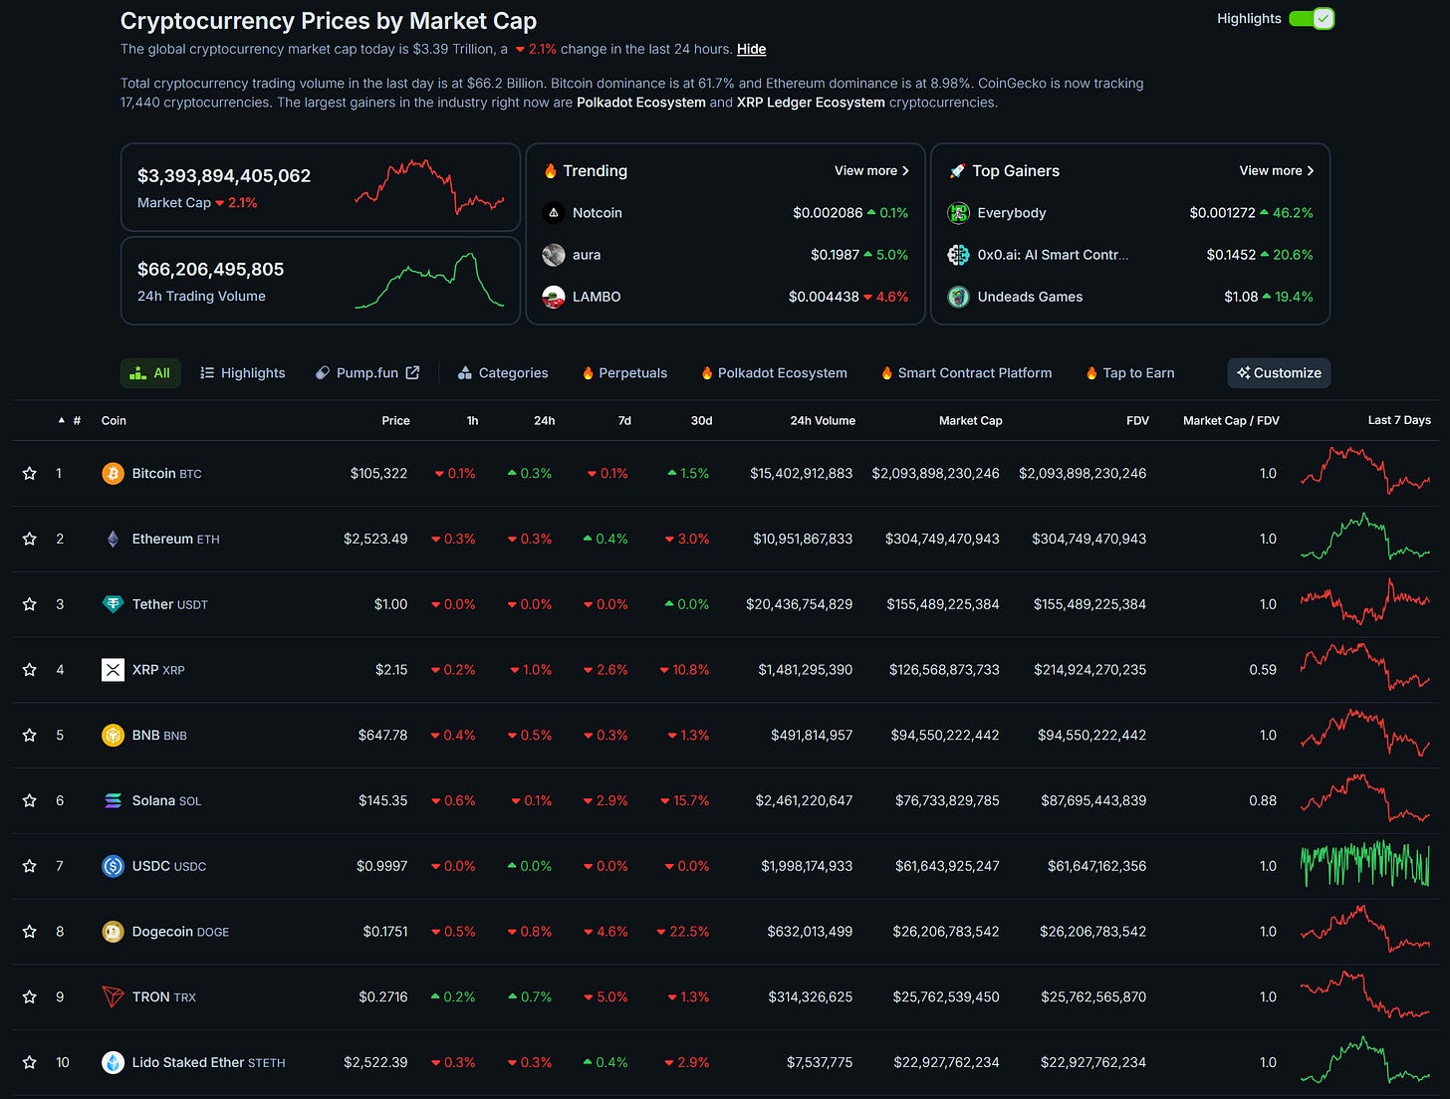This screenshot has width=1450, height=1099.
Task: Open the Market Cap chart card
Action: 321,187
